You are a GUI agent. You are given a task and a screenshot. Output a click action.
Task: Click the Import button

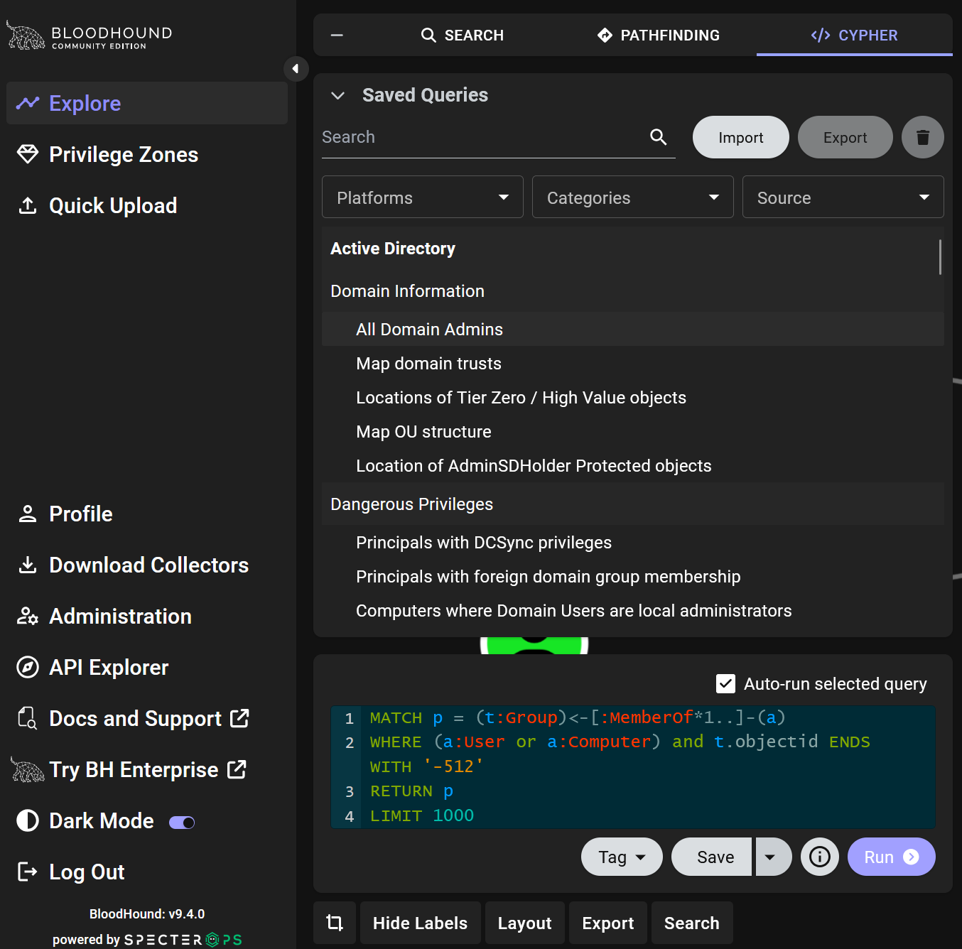coord(741,137)
